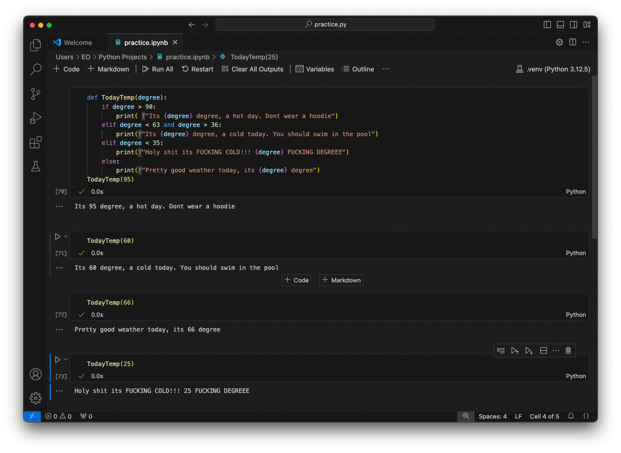Open the .venv (Python 3.12.5) kernel picker
The width and height of the screenshot is (621, 453).
pyautogui.click(x=553, y=69)
